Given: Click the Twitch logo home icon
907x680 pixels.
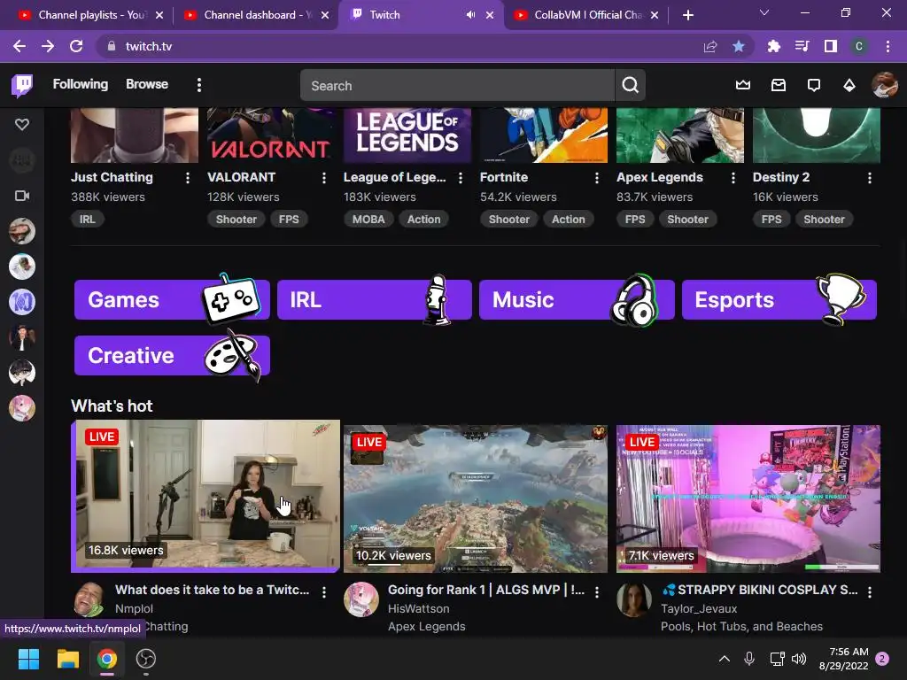Looking at the screenshot, I should tap(22, 85).
